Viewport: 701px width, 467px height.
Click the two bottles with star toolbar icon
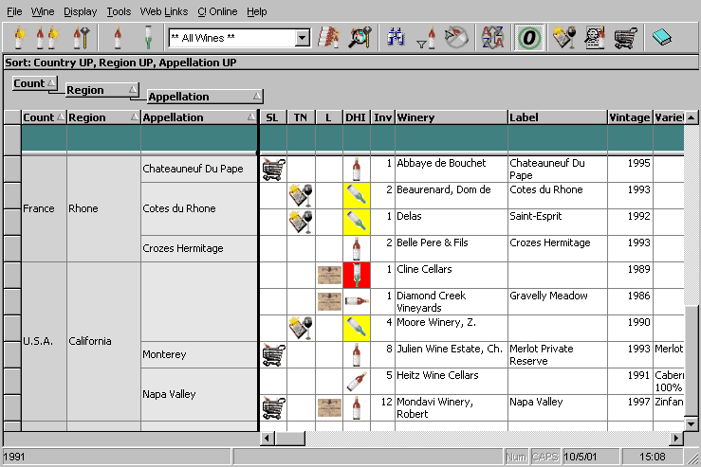(x=47, y=38)
